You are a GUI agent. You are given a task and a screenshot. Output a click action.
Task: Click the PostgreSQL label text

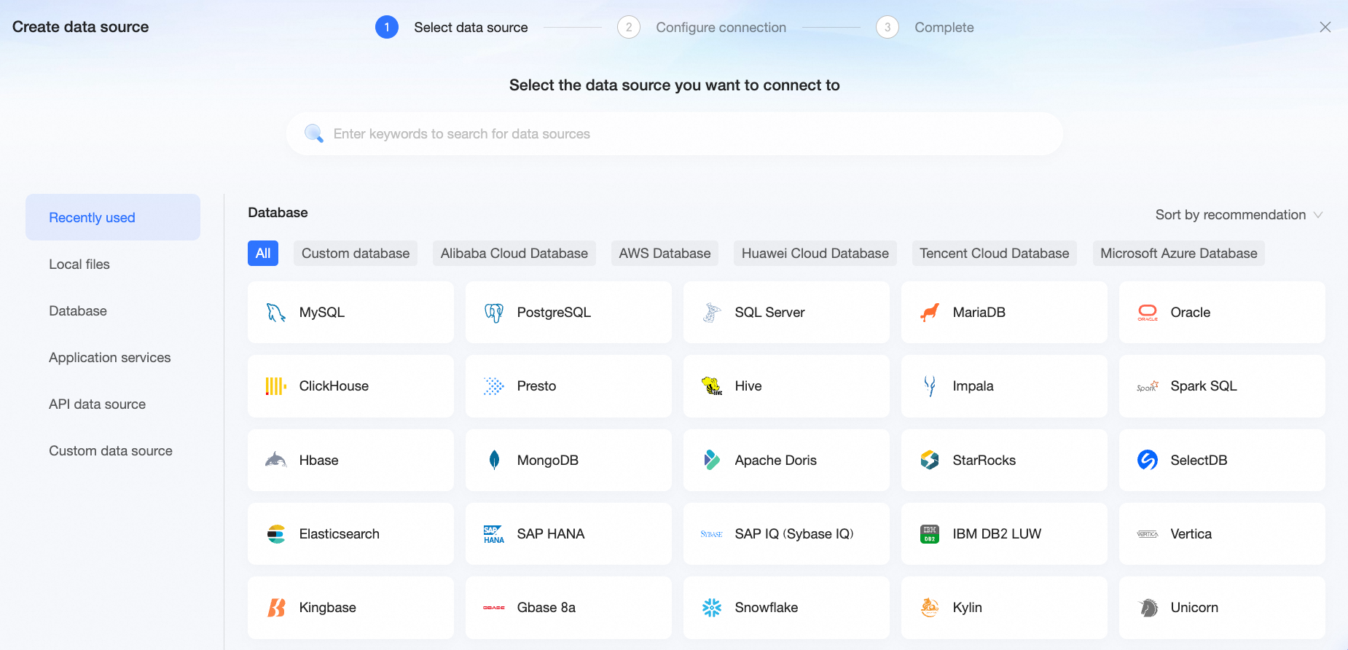point(554,313)
